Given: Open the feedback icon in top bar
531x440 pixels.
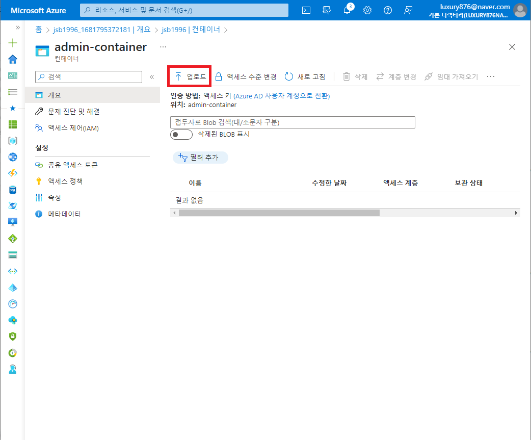Looking at the screenshot, I should pos(408,10).
